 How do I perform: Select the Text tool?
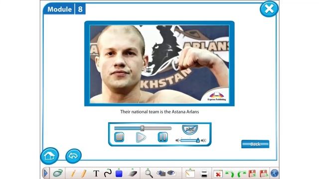[x=96, y=174]
